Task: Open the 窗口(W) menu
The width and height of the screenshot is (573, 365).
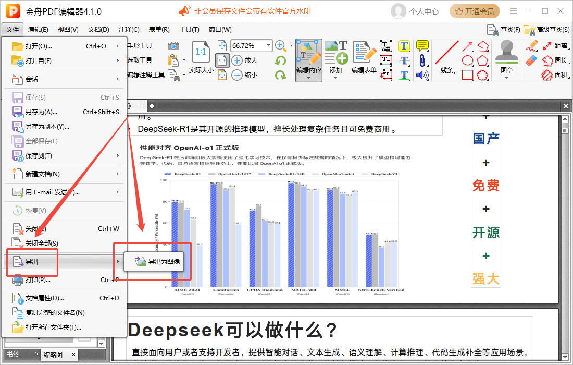Action: click(220, 30)
